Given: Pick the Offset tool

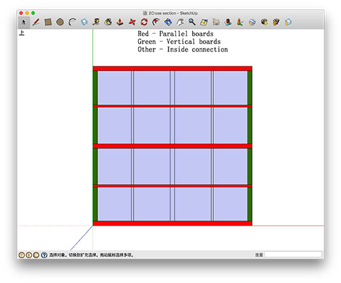Looking at the screenshot, I should [x=156, y=22].
